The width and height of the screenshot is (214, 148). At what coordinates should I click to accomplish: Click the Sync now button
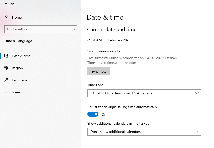pos(99,71)
